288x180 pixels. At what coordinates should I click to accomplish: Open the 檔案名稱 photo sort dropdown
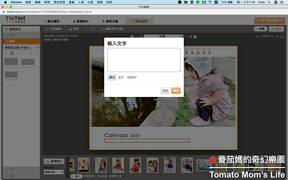coord(54,172)
